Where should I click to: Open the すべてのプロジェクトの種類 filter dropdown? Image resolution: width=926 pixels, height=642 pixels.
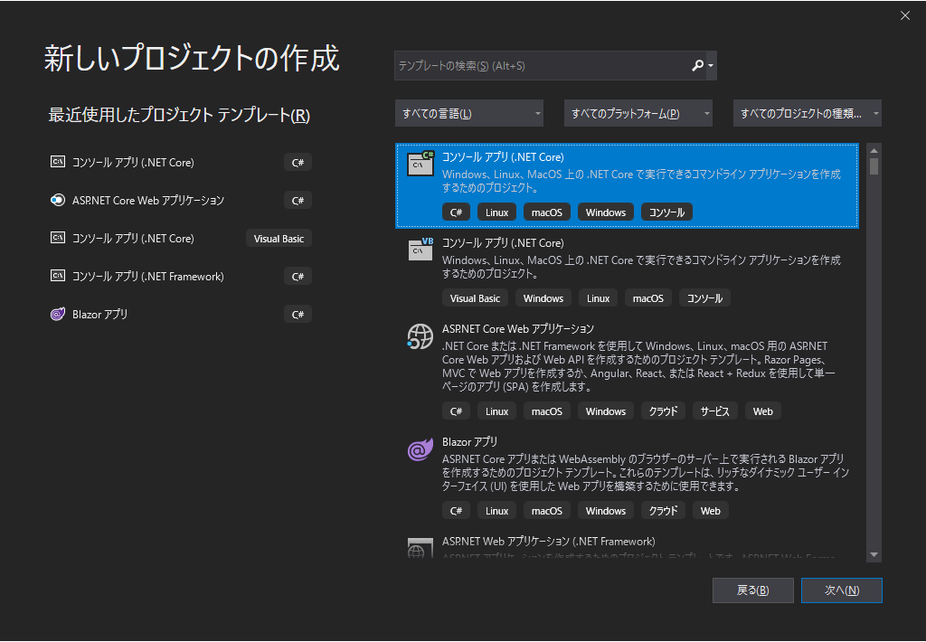808,113
